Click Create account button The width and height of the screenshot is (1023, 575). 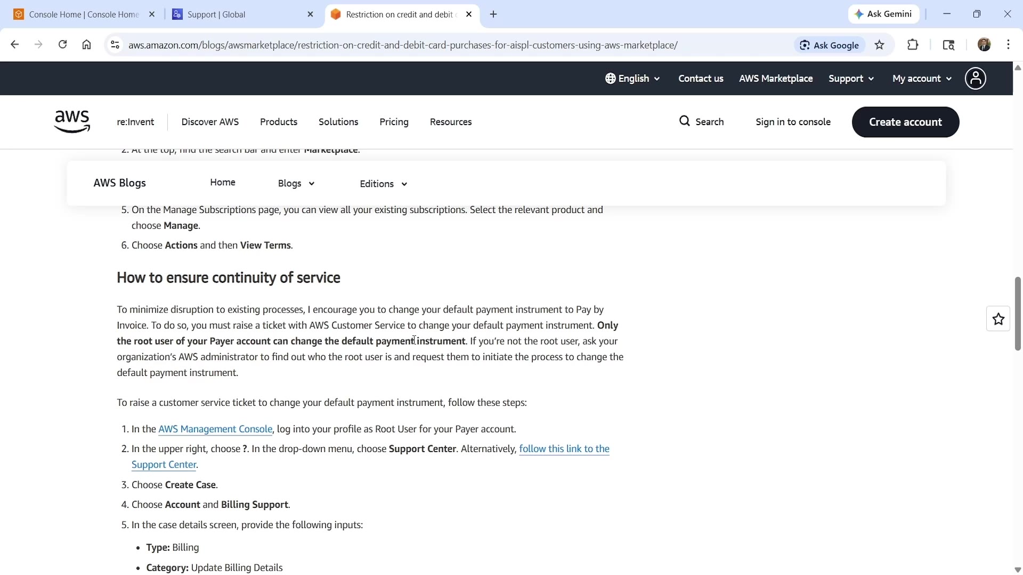click(x=905, y=122)
